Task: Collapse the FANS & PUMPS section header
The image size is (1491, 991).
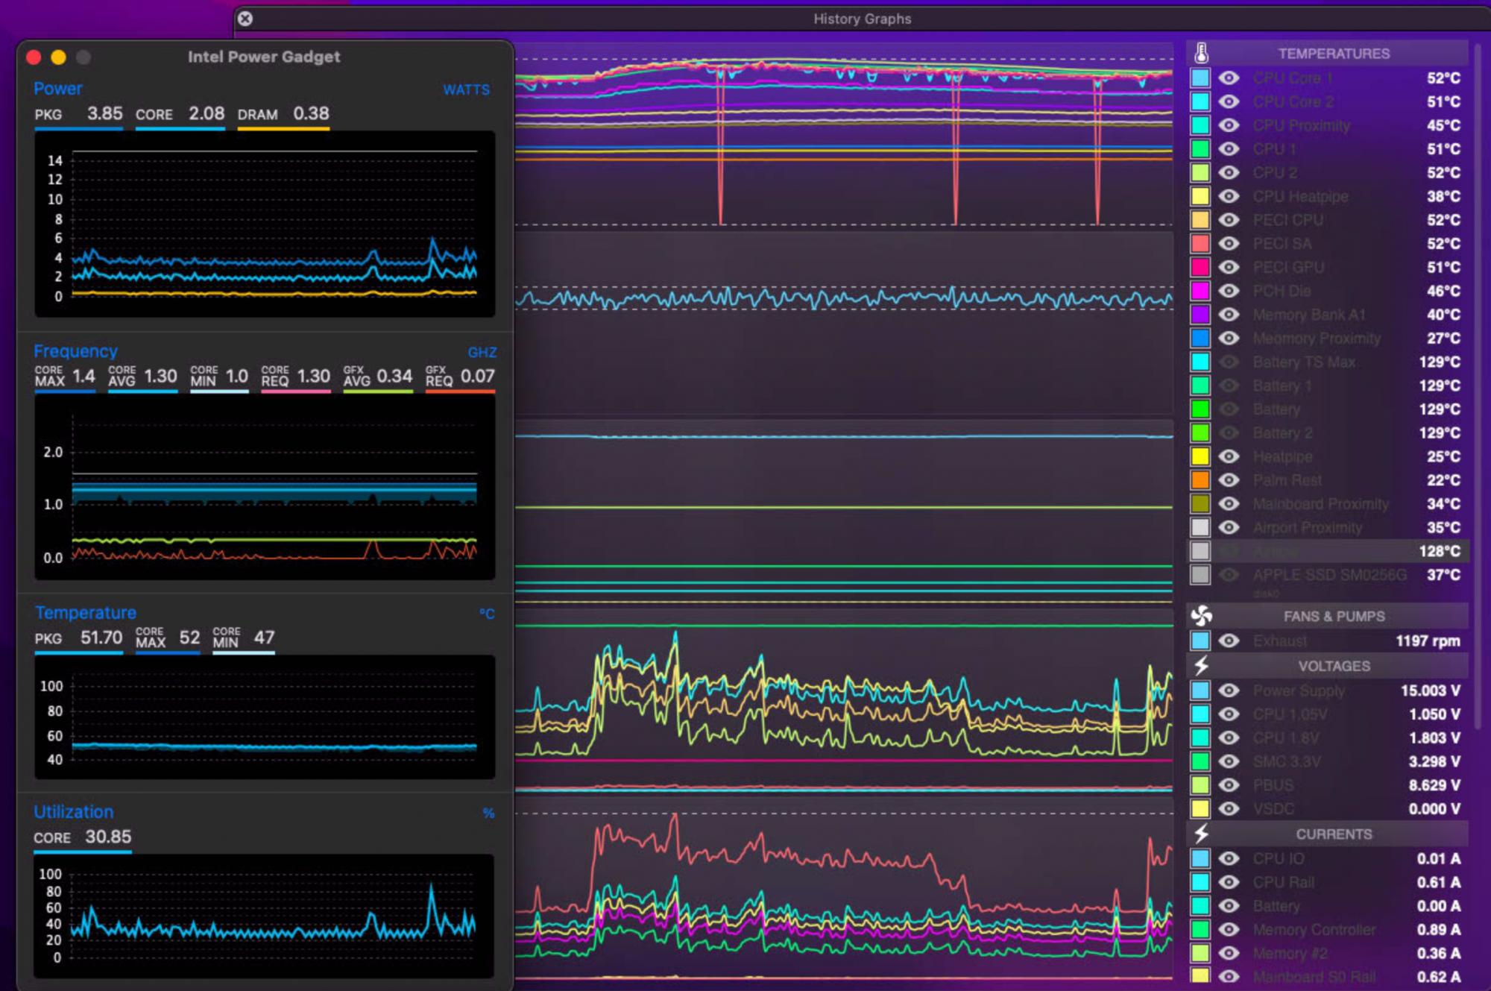Action: pos(1333,616)
